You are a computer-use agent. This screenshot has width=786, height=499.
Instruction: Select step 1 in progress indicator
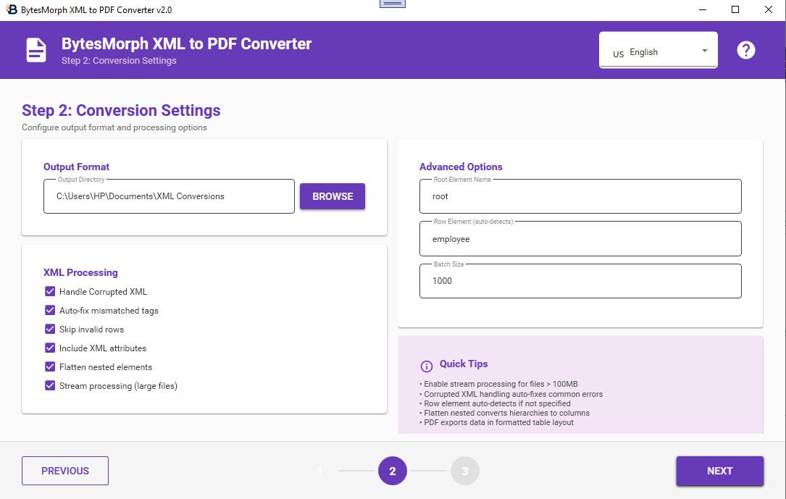pyautogui.click(x=320, y=471)
